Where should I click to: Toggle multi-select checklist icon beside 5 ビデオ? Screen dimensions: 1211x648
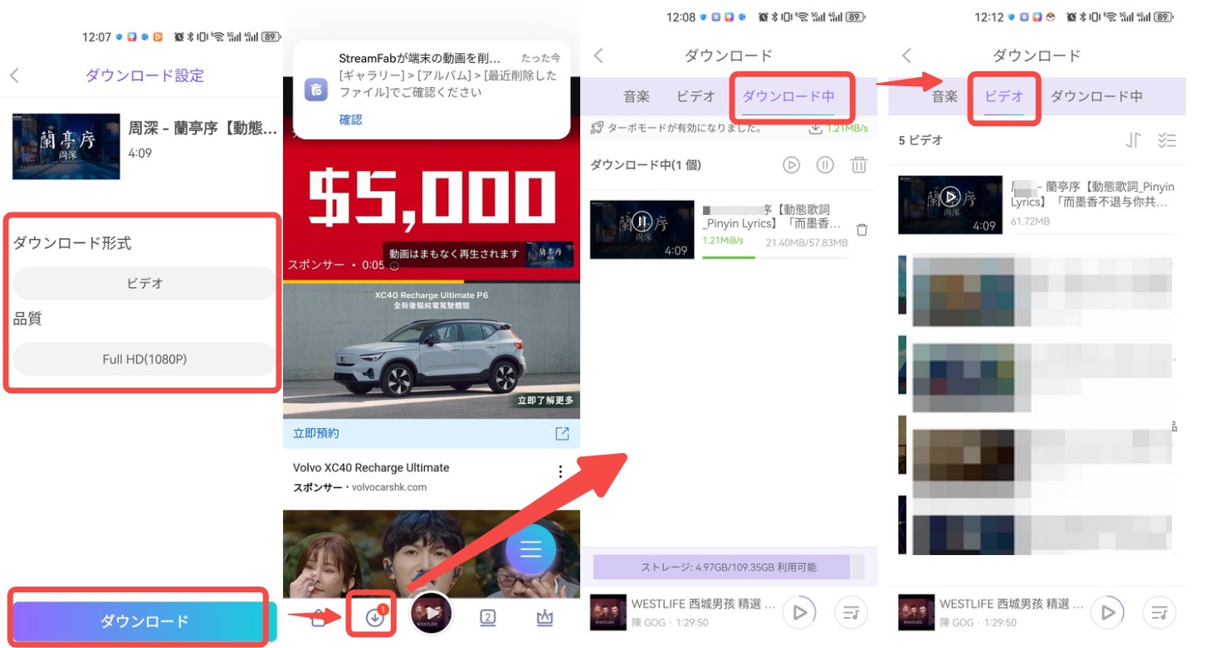click(1167, 140)
